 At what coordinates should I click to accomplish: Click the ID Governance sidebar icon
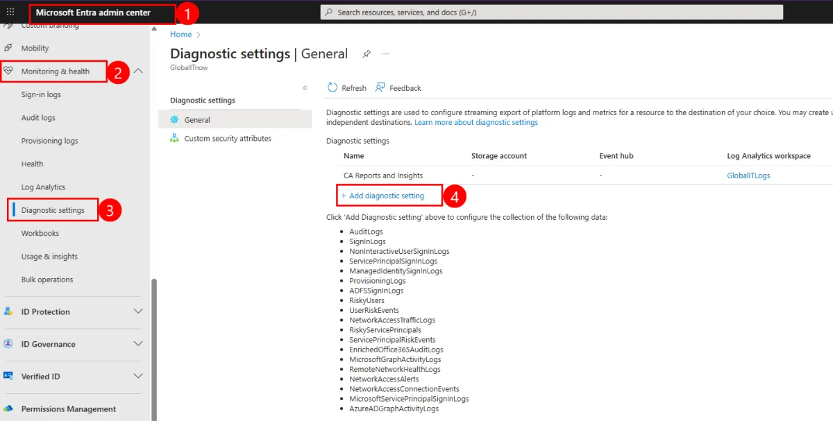8,344
